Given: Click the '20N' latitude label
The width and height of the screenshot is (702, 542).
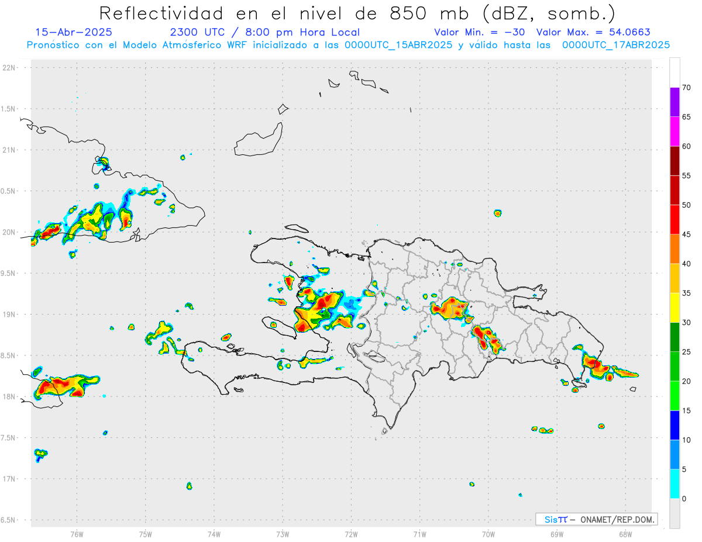Looking at the screenshot, I should coord(9,232).
